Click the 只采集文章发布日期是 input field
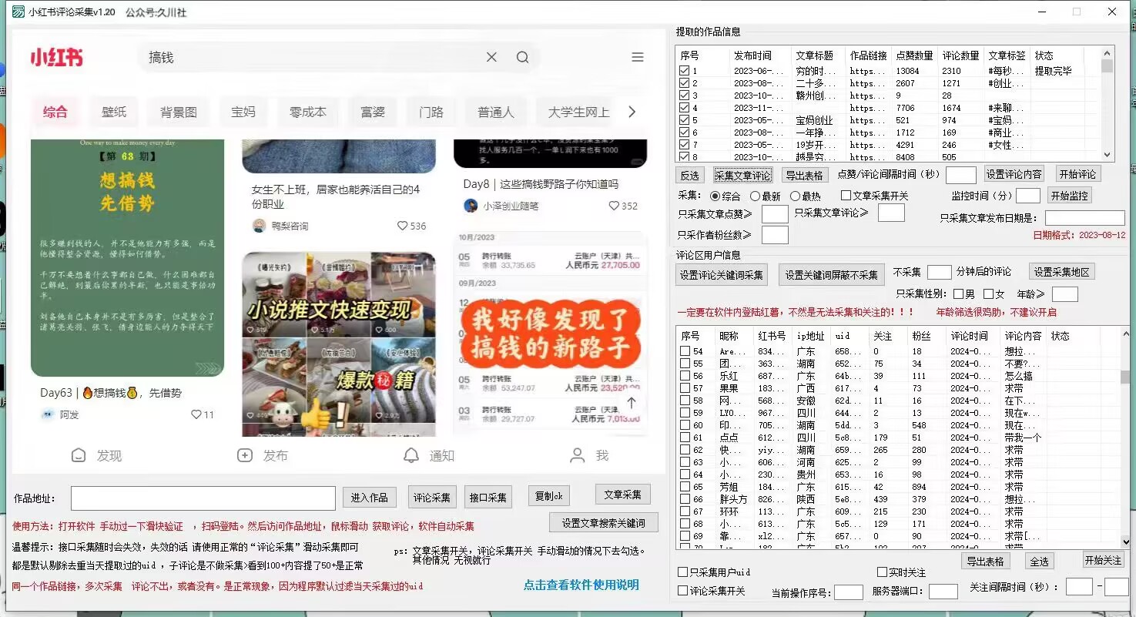Image resolution: width=1136 pixels, height=617 pixels. coord(1085,218)
